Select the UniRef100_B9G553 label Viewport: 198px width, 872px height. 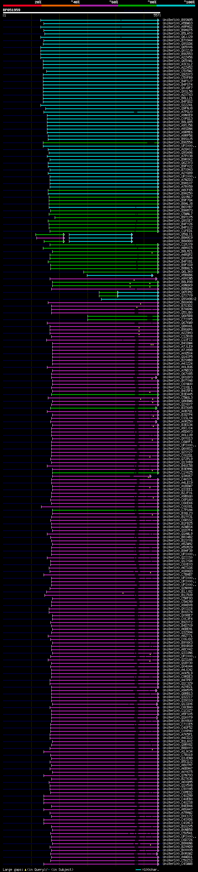click(178, 54)
